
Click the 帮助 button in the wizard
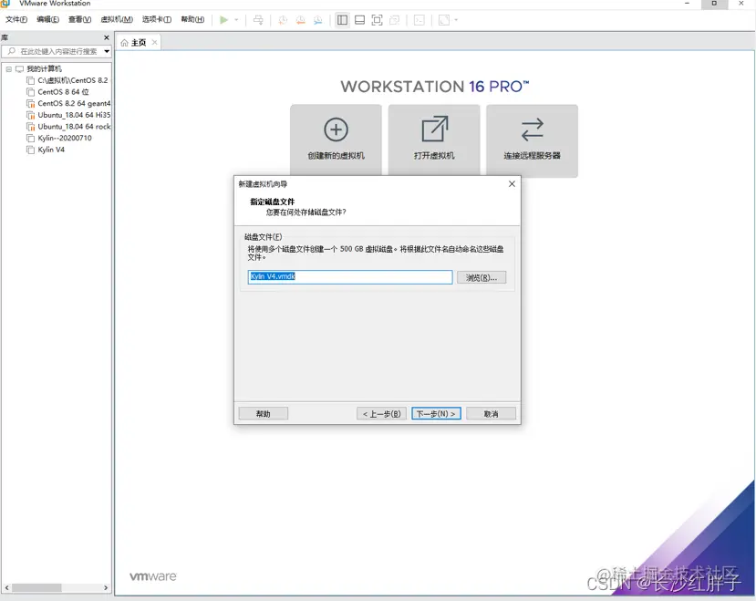(x=264, y=414)
